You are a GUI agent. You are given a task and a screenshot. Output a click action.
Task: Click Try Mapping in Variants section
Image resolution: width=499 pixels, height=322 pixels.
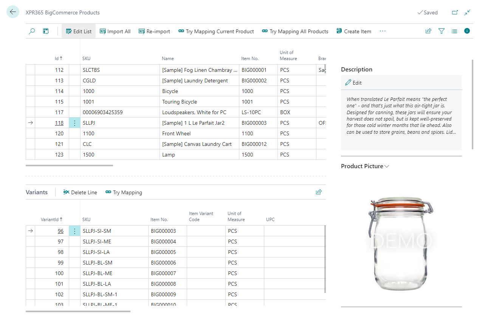click(x=124, y=192)
